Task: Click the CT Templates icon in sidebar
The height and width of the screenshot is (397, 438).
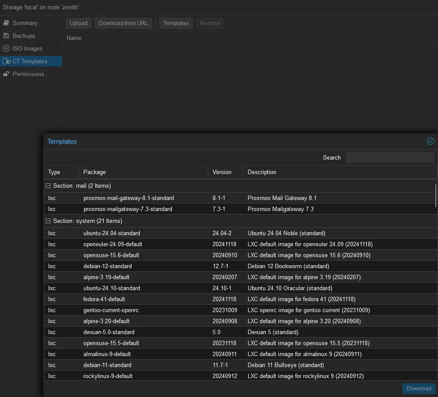Action: pyautogui.click(x=6, y=61)
